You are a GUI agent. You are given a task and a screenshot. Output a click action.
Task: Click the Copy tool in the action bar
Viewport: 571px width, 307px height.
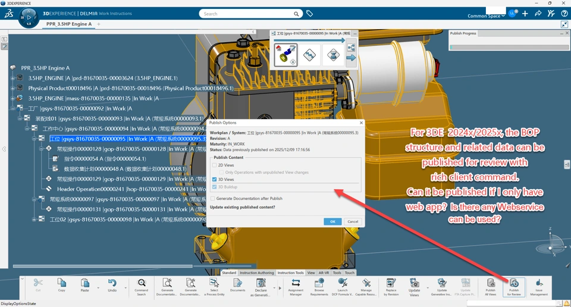coord(61,285)
